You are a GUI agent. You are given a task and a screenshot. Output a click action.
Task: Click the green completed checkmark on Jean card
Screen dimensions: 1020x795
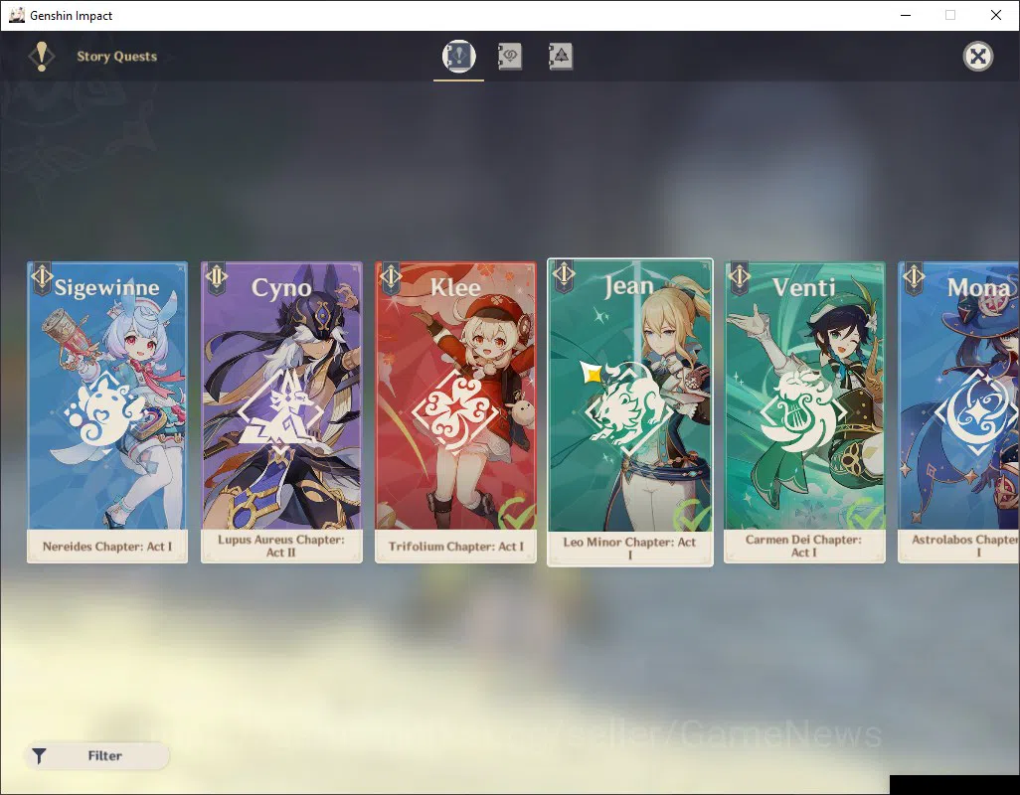[x=692, y=516]
